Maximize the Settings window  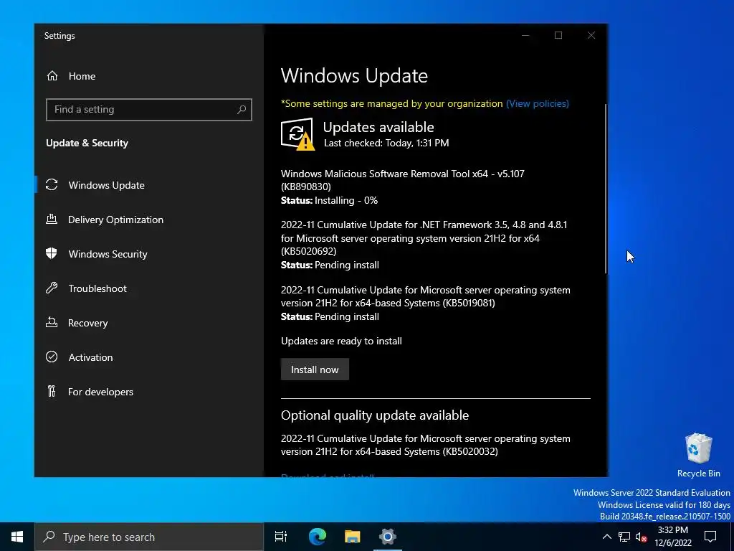point(558,36)
